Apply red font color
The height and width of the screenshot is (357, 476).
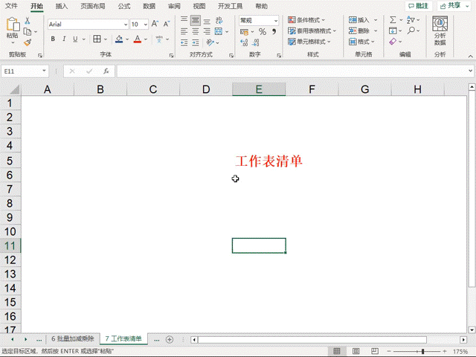pos(138,39)
